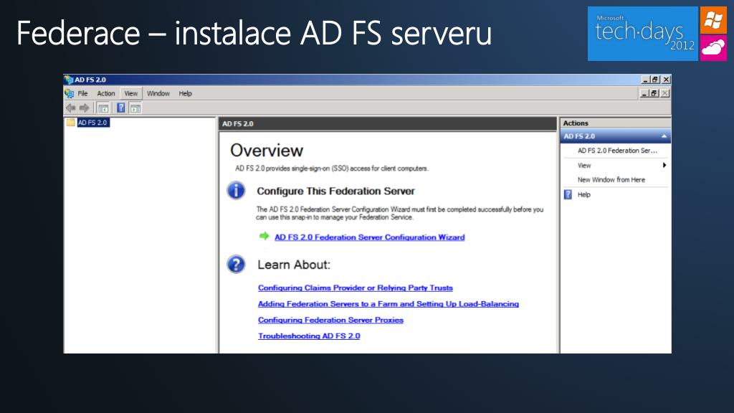Close the inner MDI child window
This screenshot has width=734, height=413.
664,93
